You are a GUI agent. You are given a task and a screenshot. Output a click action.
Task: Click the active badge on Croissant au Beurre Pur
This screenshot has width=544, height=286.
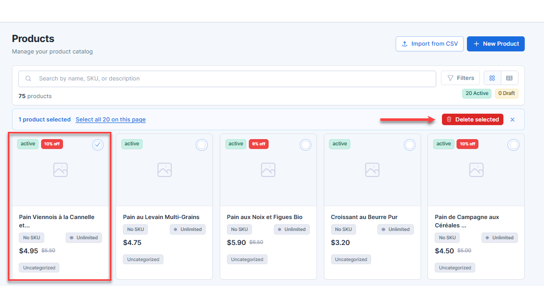[x=339, y=144]
